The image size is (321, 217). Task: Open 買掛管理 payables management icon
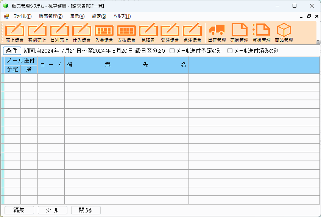pos(262,33)
